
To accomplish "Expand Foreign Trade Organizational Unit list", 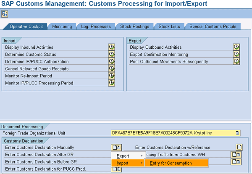I will tap(237, 133).
